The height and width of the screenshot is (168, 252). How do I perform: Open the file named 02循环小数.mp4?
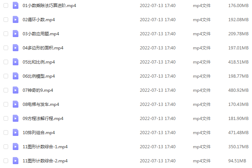tap(39, 20)
